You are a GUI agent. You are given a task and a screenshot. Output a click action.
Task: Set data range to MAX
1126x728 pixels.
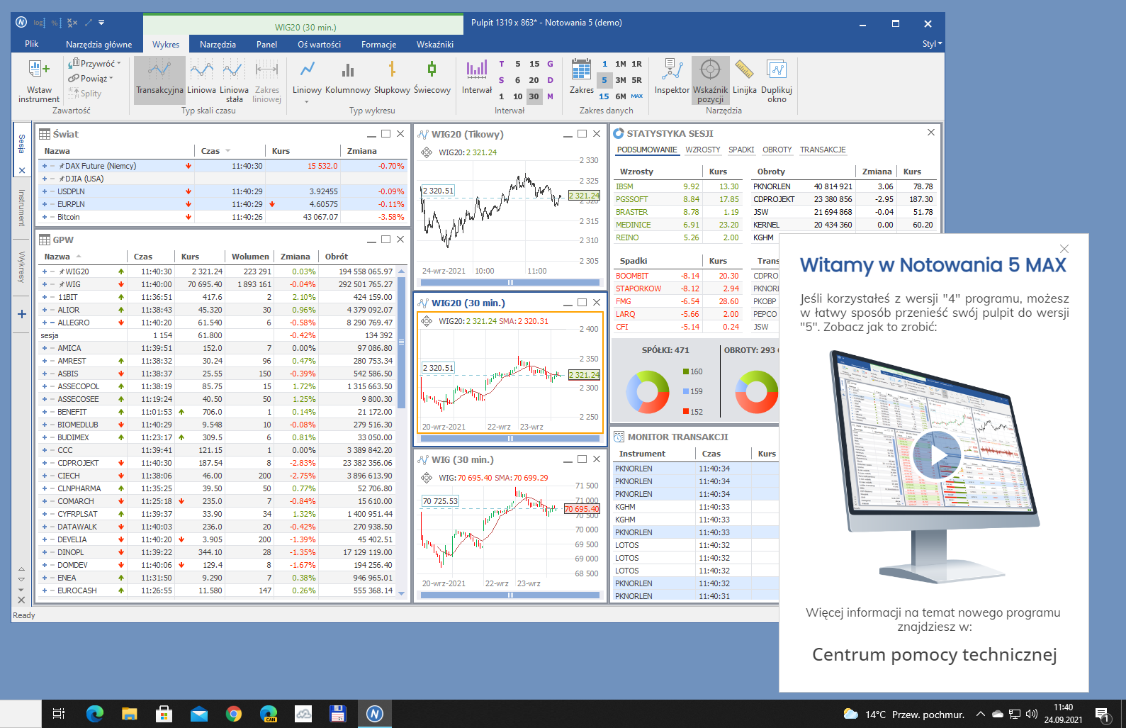[x=637, y=96]
